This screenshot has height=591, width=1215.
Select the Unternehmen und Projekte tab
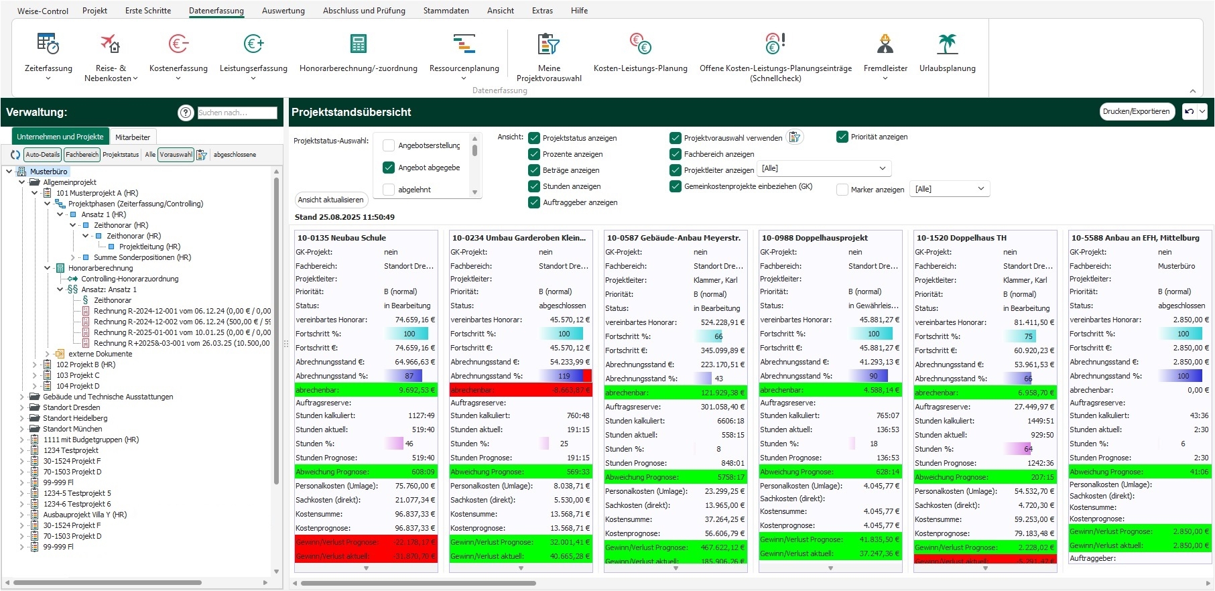(60, 137)
